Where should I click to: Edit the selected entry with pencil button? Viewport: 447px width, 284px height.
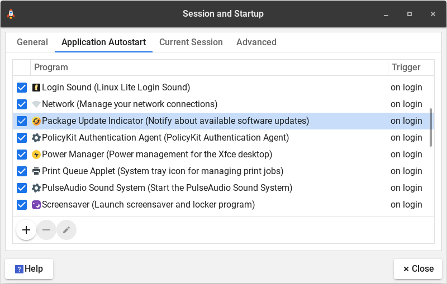pos(66,230)
